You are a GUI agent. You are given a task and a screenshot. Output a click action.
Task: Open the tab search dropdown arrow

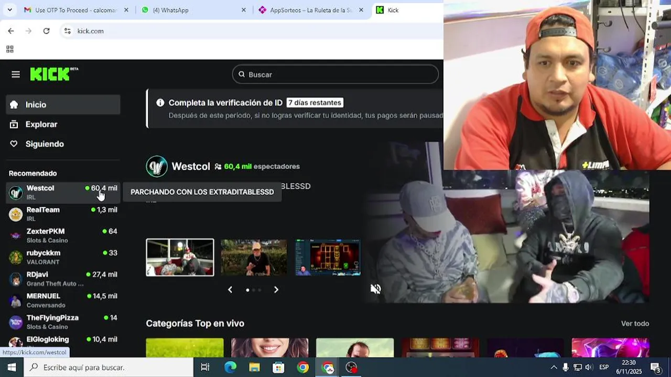click(10, 10)
